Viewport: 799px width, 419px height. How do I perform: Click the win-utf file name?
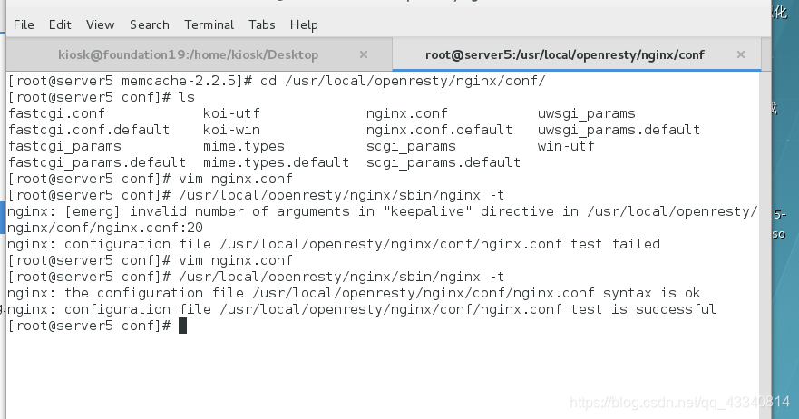click(x=566, y=146)
